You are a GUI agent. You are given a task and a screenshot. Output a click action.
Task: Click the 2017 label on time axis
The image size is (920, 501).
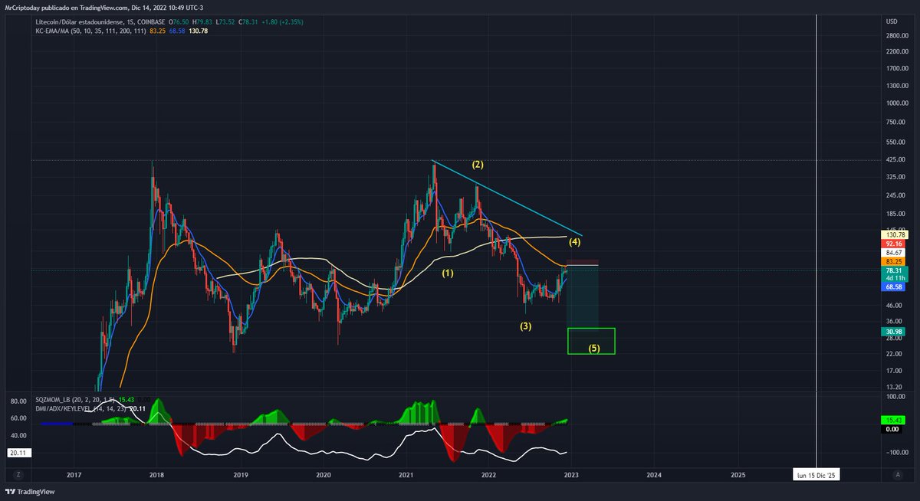coord(74,475)
